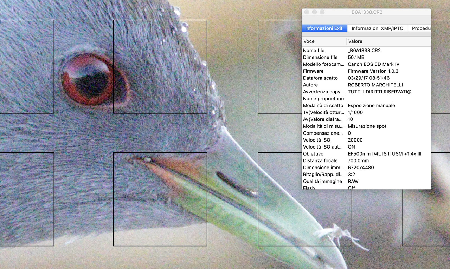Select the Misurazione spot value
450x269 pixels.
[x=367, y=126]
